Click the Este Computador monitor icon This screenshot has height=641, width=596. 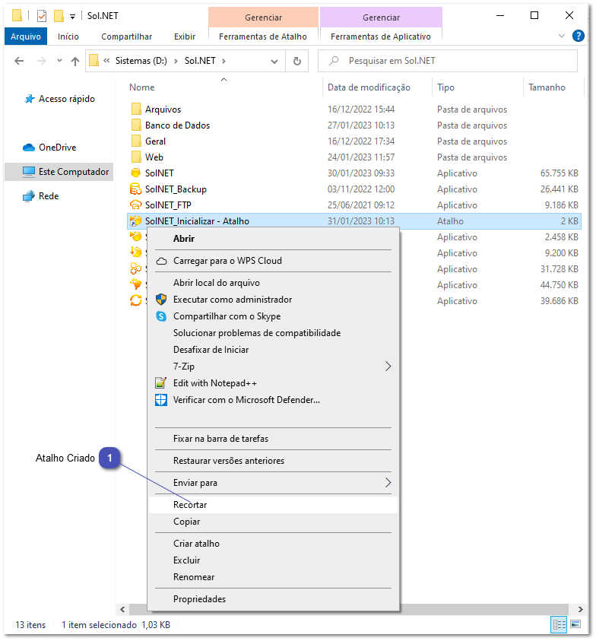[x=29, y=172]
